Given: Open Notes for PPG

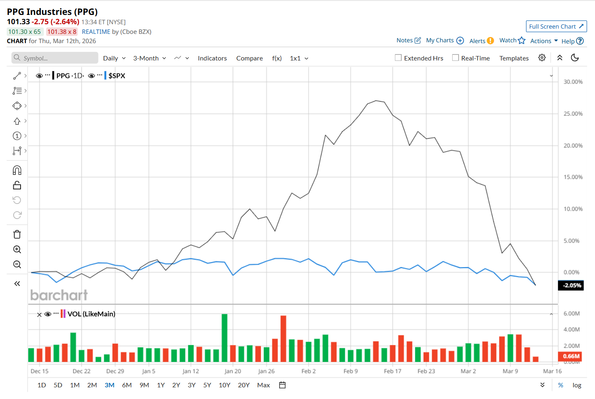Looking at the screenshot, I should tap(409, 40).
